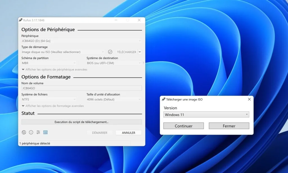Open Rufus settings sliders icon

click(x=38, y=132)
